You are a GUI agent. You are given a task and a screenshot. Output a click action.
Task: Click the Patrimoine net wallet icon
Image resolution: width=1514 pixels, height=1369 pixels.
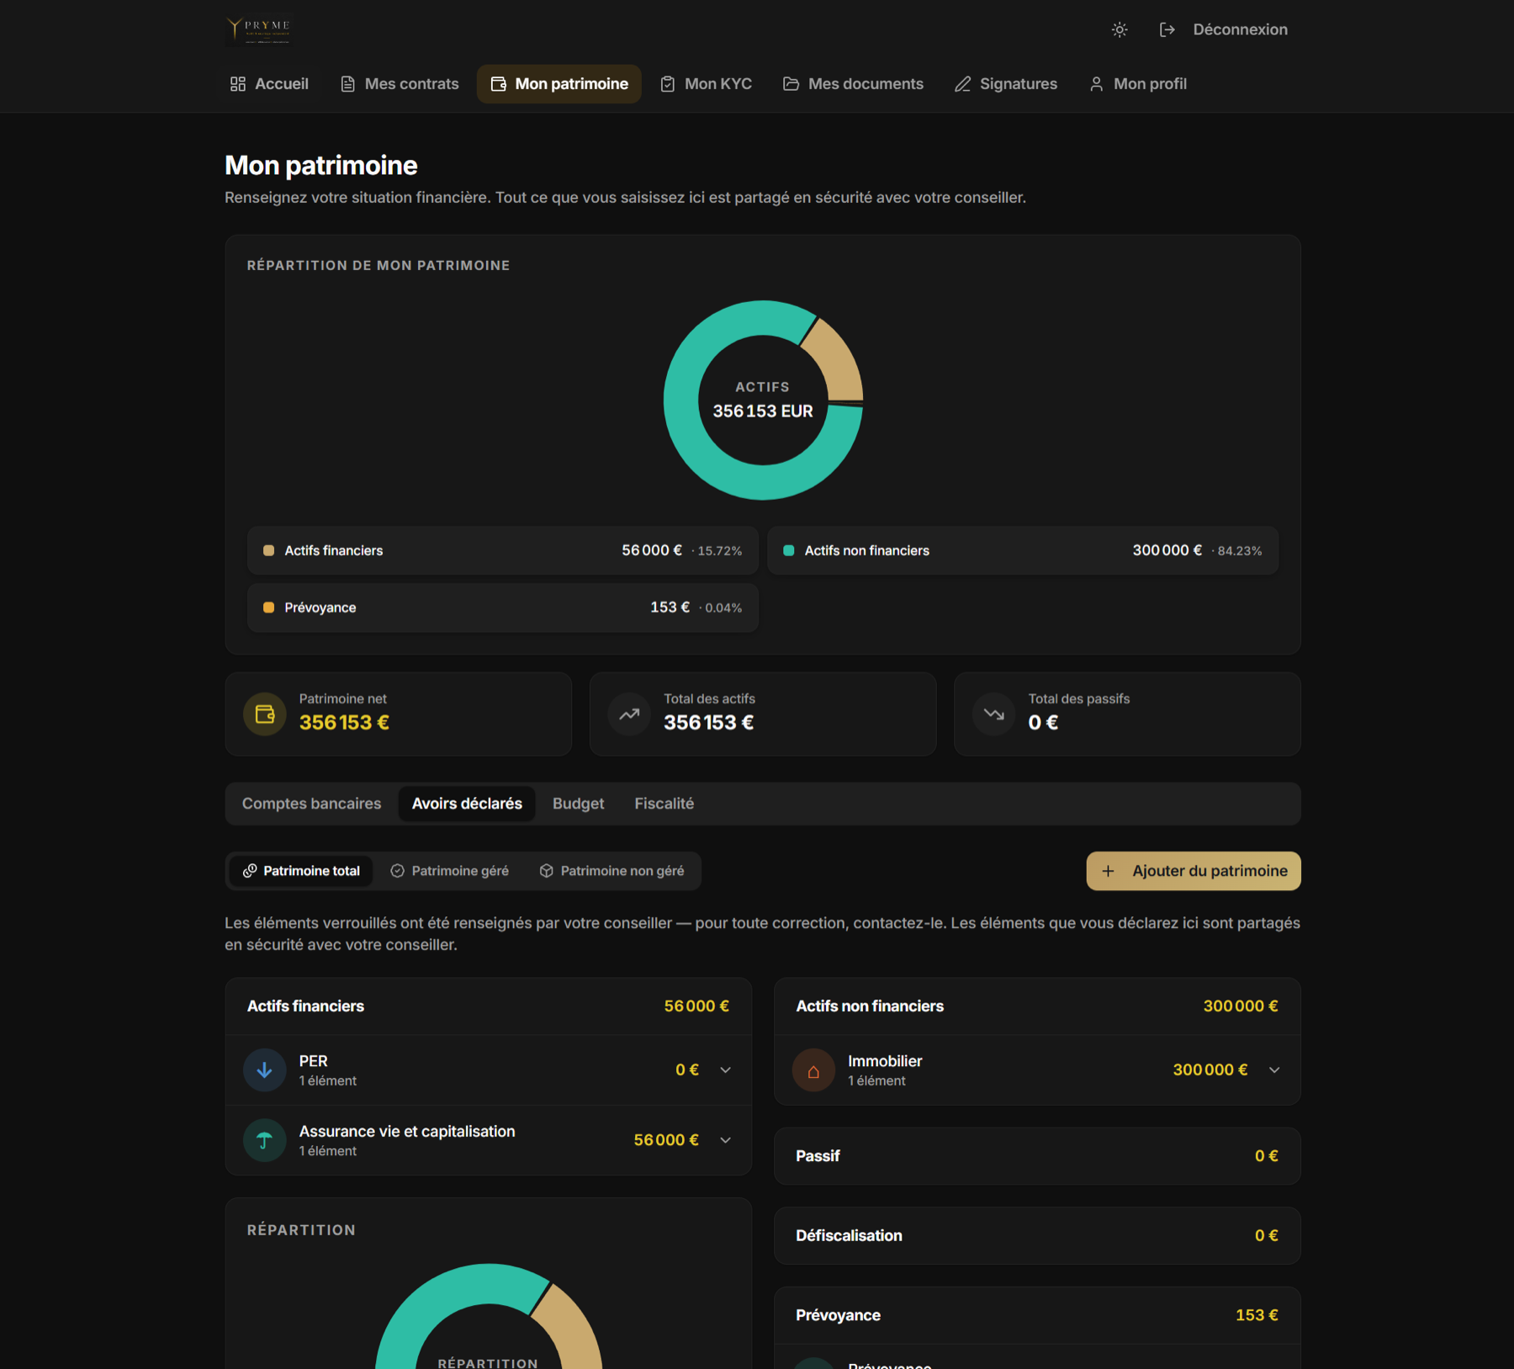pyautogui.click(x=265, y=714)
